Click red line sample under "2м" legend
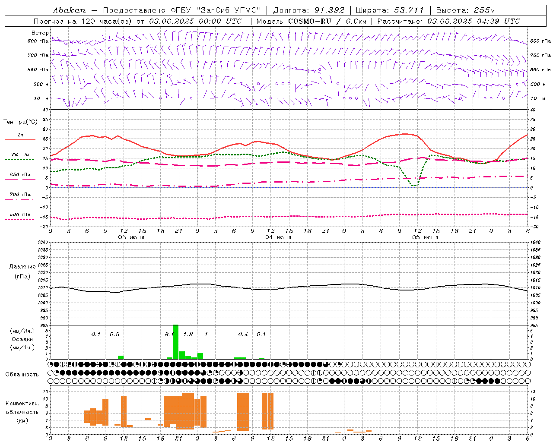The image size is (553, 442). [20, 139]
